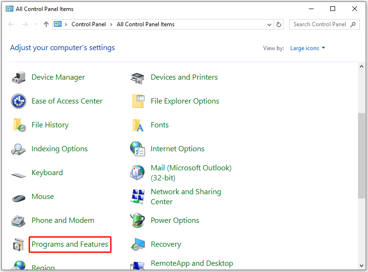Open the address bar history dropdown arrow
The width and height of the screenshot is (368, 272).
270,24
